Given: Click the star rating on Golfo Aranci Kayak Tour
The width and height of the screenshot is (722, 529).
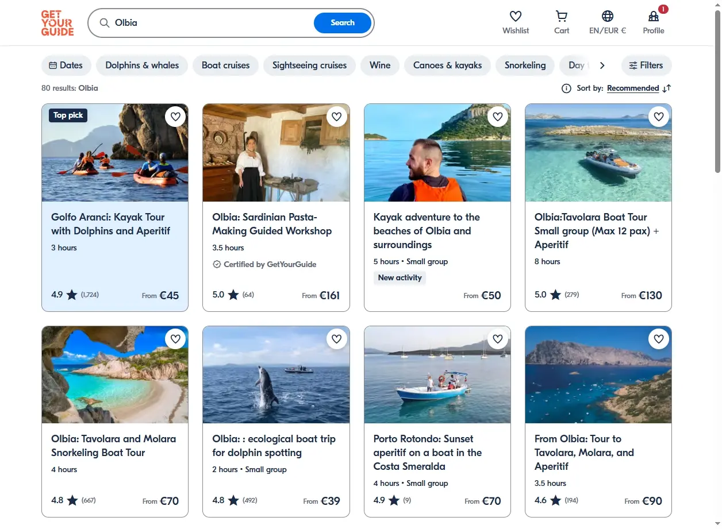Looking at the screenshot, I should [x=72, y=295].
